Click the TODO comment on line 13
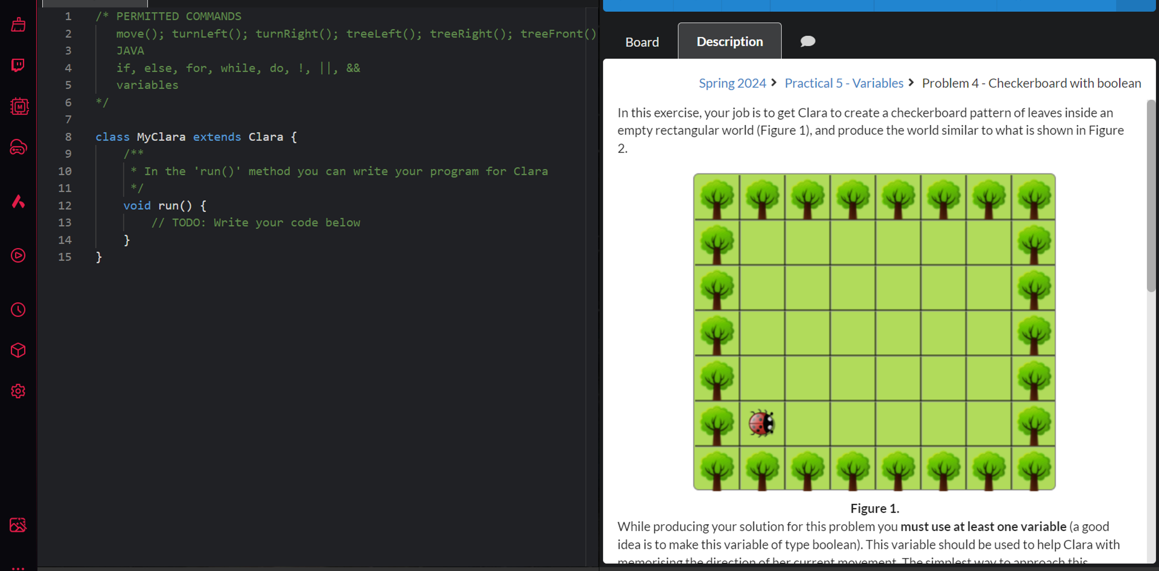 click(256, 222)
